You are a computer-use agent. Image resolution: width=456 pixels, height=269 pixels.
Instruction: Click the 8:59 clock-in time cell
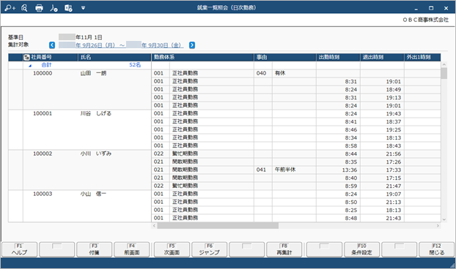click(338, 186)
